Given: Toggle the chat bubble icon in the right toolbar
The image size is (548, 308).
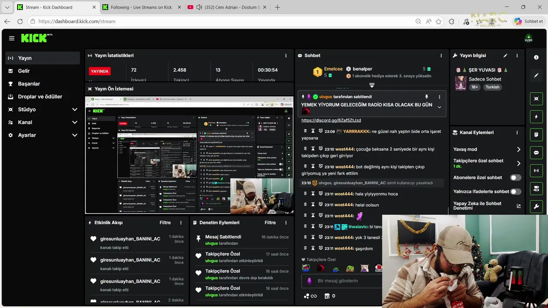Looking at the screenshot, I should coord(536,153).
